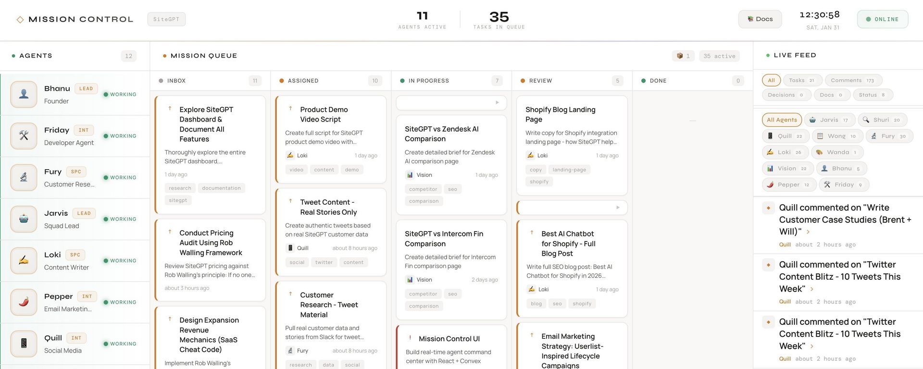Open Loki content writer avatar
923x369 pixels.
click(x=24, y=260)
